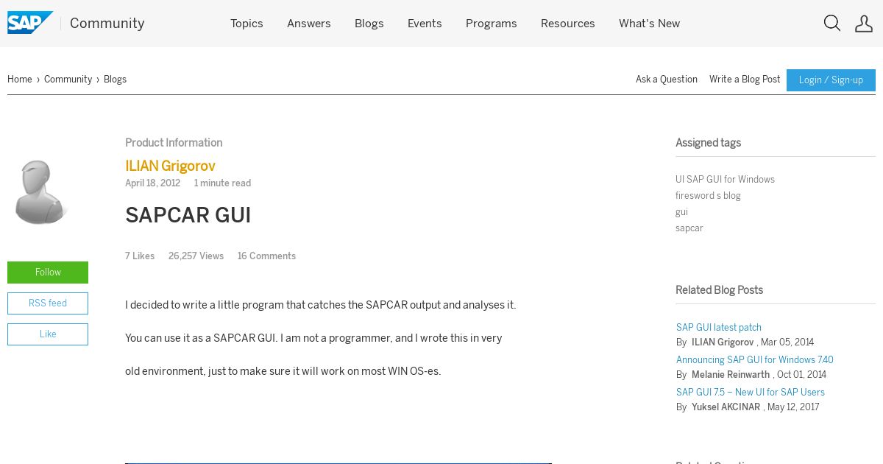Click the Community breadcrumb
This screenshot has width=883, height=464.
point(68,80)
